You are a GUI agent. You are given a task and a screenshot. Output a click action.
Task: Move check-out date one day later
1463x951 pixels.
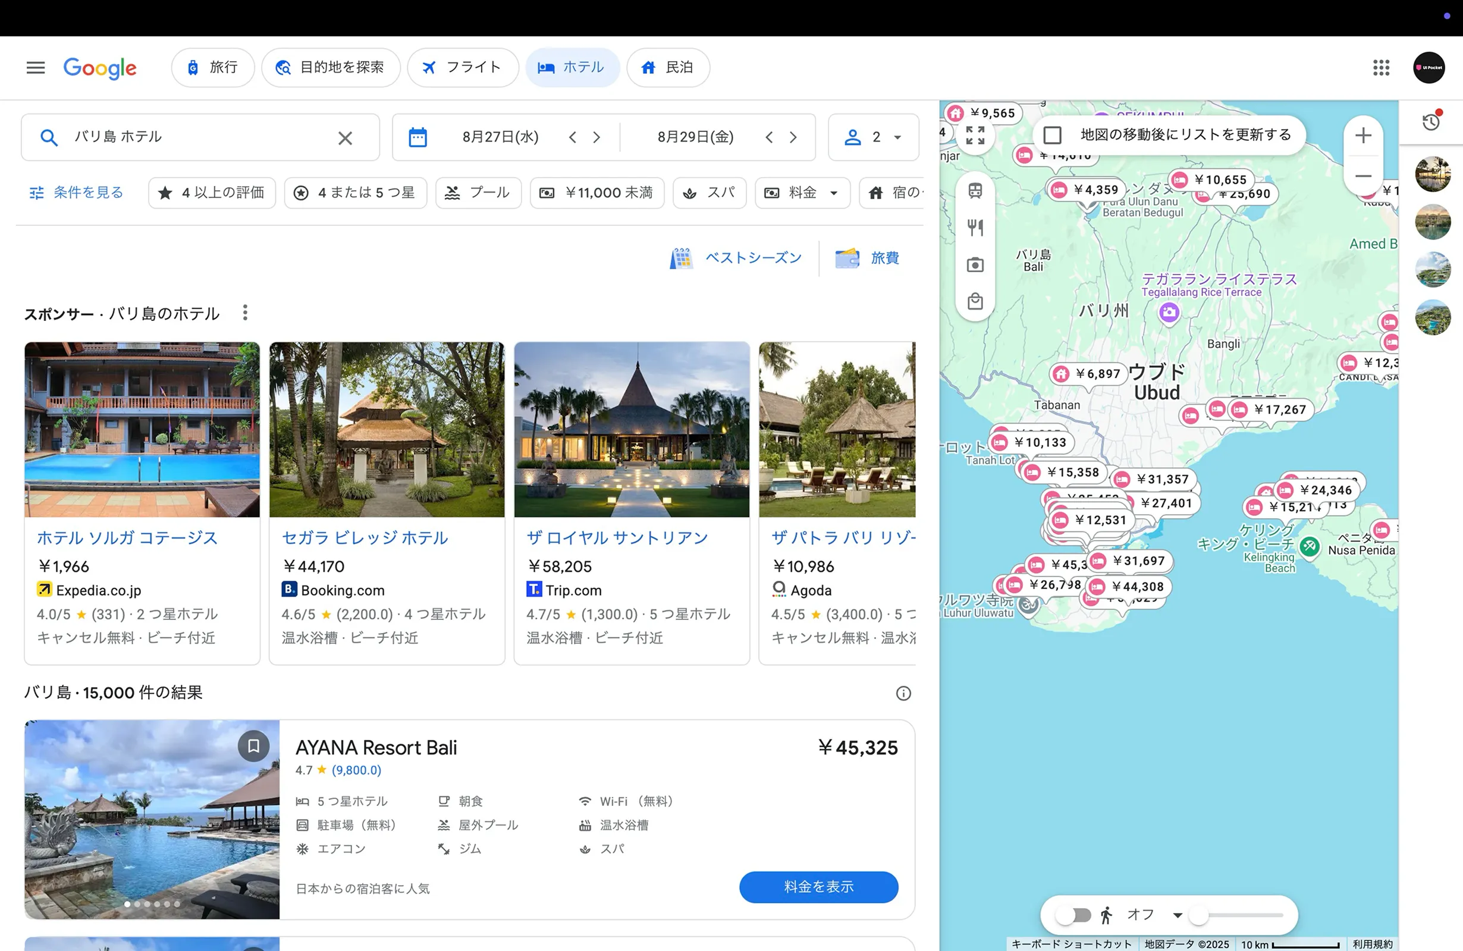(793, 137)
